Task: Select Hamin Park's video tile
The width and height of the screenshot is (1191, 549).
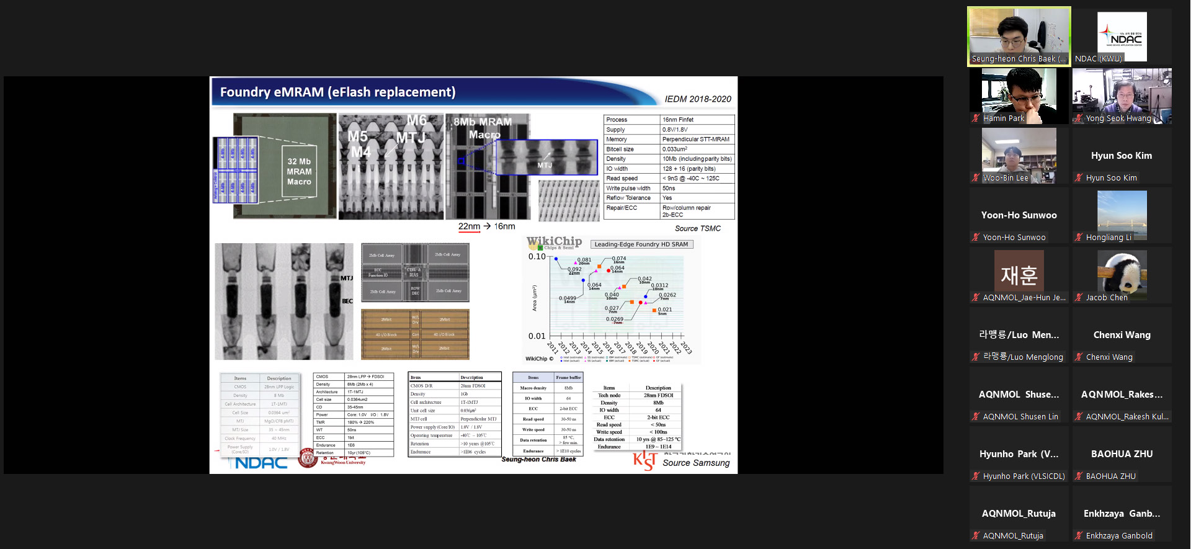Action: tap(1019, 96)
